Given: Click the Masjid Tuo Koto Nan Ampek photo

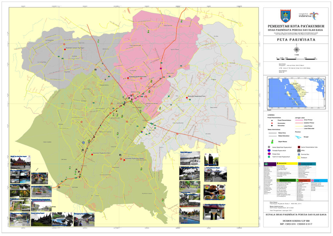Looking at the screenshot, I should pyautogui.click(x=20, y=163).
